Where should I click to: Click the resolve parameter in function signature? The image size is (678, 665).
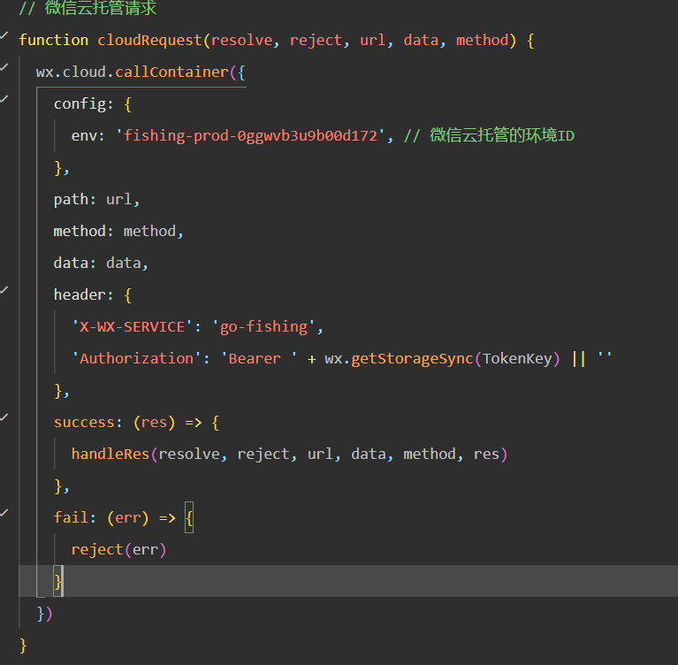(241, 41)
